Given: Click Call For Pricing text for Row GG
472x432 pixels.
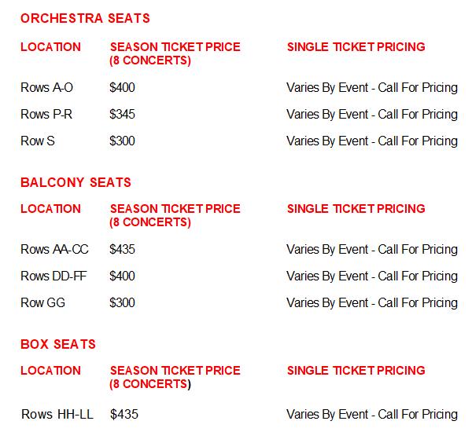Looking at the screenshot, I should [418, 302].
